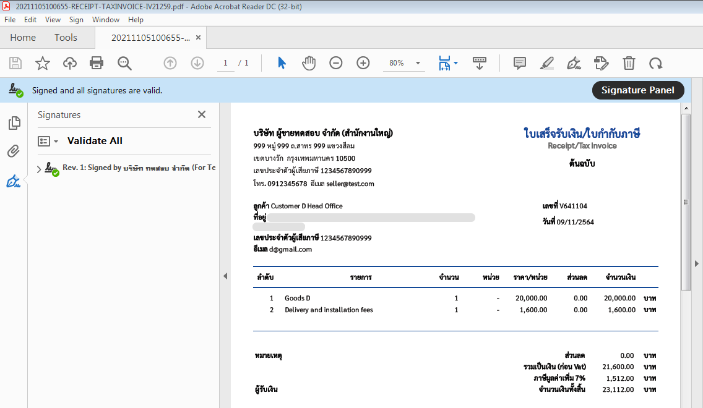Toggle fit-to-width page display
The image size is (703, 408).
444,62
